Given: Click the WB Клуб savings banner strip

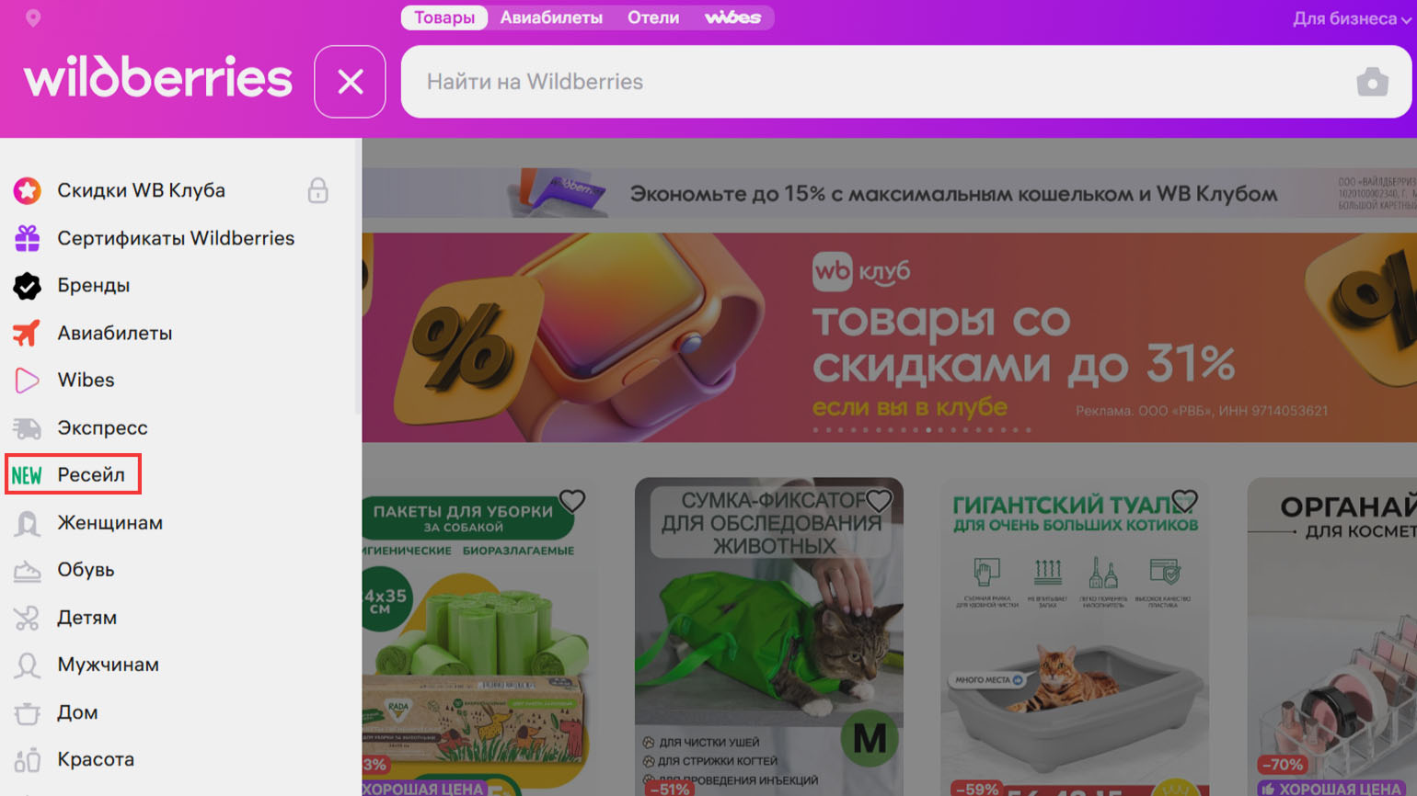Looking at the screenshot, I should [889, 193].
